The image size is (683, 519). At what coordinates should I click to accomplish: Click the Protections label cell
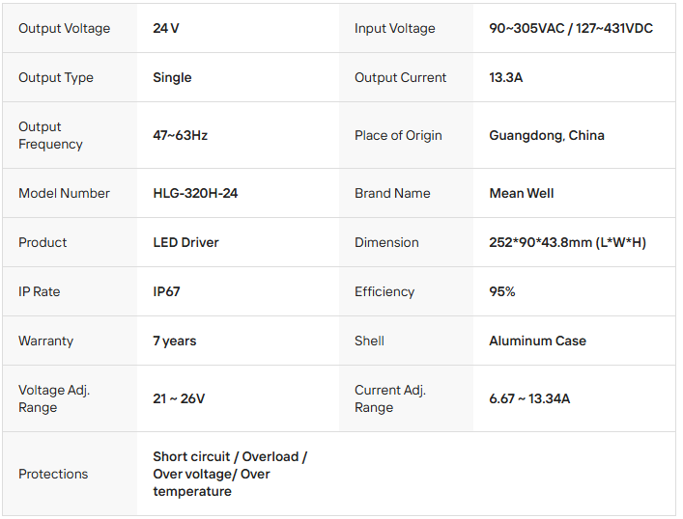coord(53,474)
